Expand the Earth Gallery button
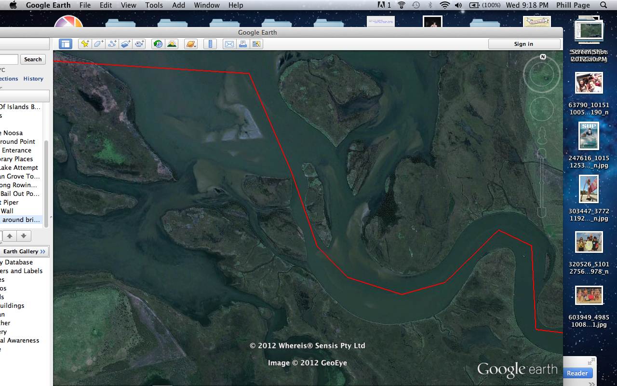Viewport: 617px width, 386px height. (24, 251)
